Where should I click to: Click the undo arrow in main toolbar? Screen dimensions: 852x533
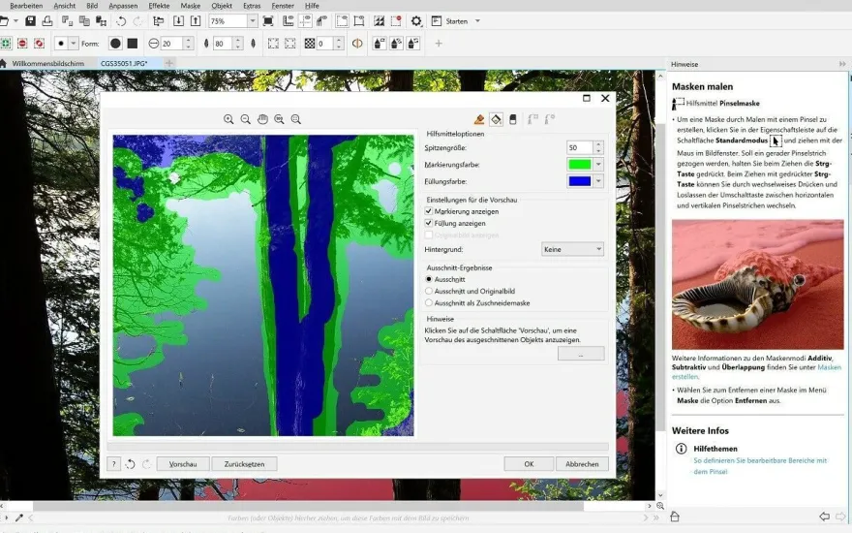pos(121,21)
